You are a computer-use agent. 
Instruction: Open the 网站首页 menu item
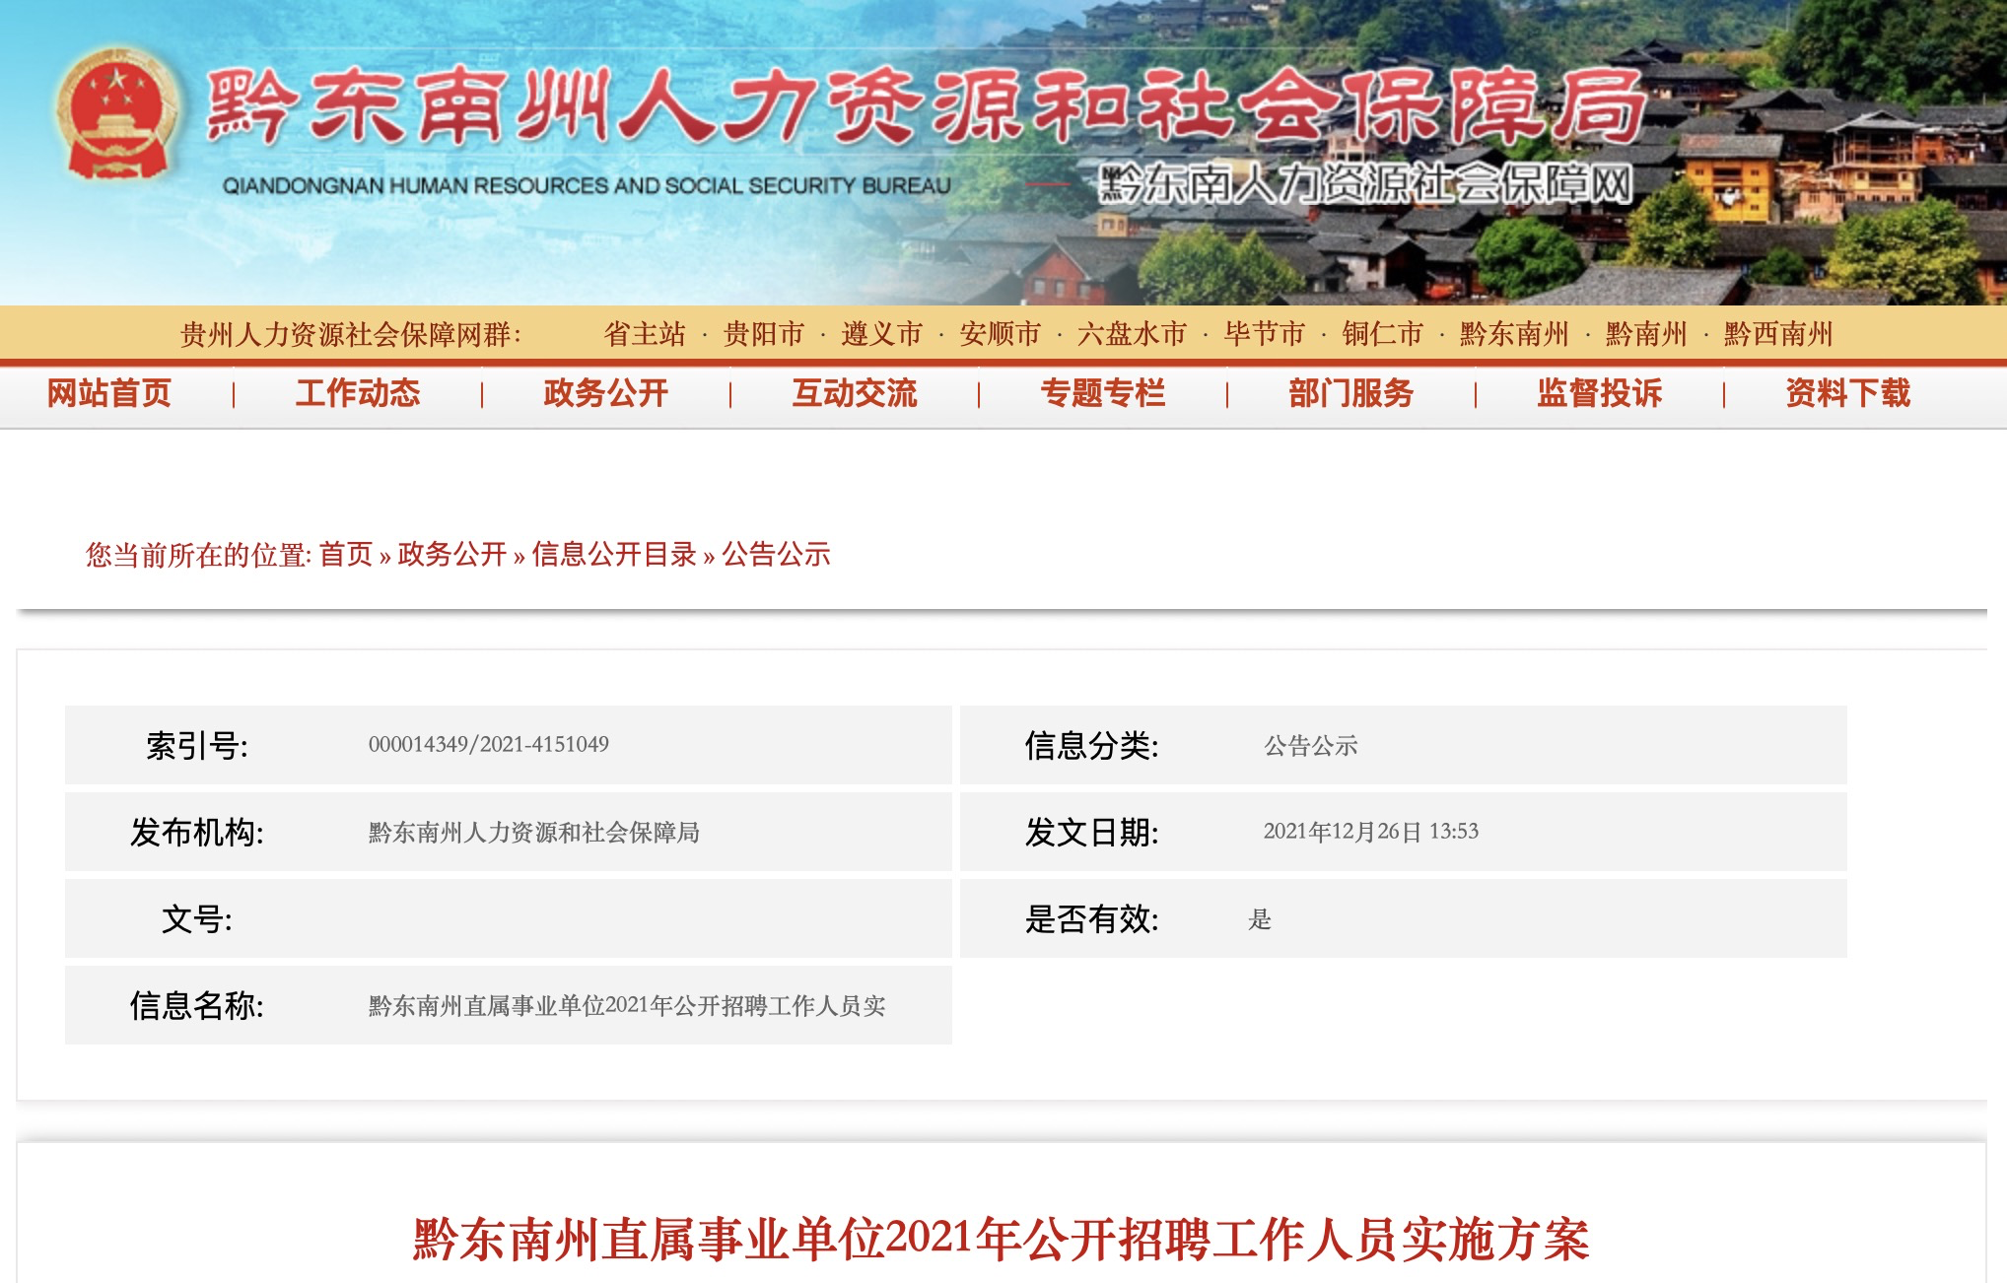point(109,393)
